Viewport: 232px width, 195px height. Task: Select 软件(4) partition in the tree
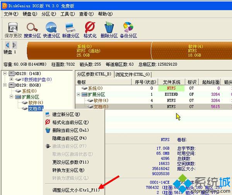pyautogui.click(x=36, y=103)
